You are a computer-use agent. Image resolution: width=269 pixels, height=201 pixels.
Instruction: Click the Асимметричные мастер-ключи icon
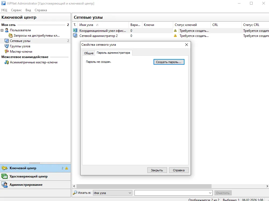(x=7, y=62)
